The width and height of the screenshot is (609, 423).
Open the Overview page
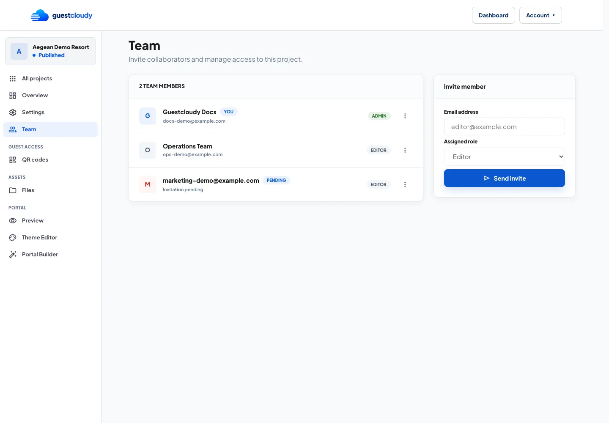click(x=50, y=96)
